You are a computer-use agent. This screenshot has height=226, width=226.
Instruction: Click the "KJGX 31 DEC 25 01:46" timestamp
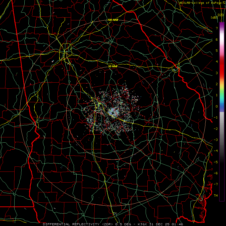[x=160, y=224]
